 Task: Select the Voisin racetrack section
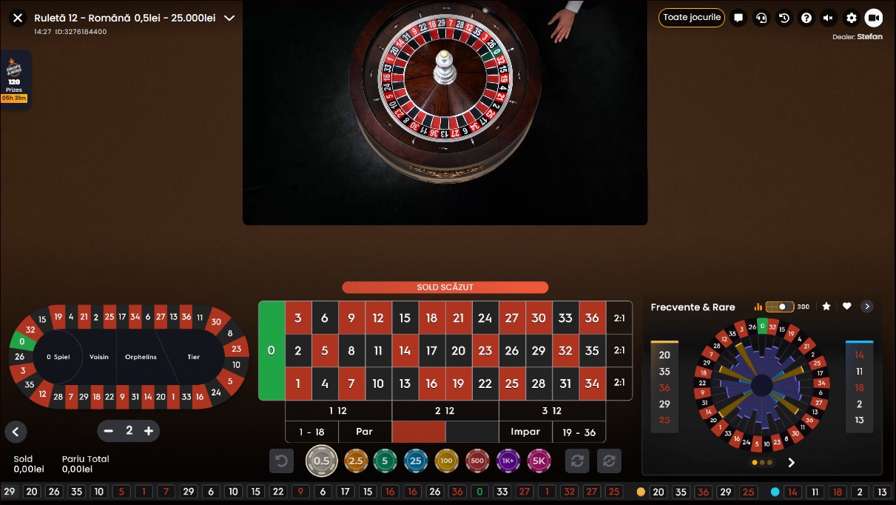(99, 357)
